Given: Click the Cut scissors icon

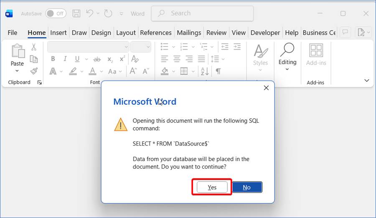Looking at the screenshot, I should 34,47.
